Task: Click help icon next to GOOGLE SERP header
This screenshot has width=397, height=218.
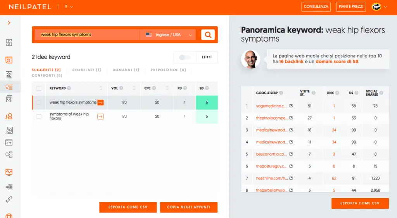Action: pyautogui.click(x=281, y=93)
